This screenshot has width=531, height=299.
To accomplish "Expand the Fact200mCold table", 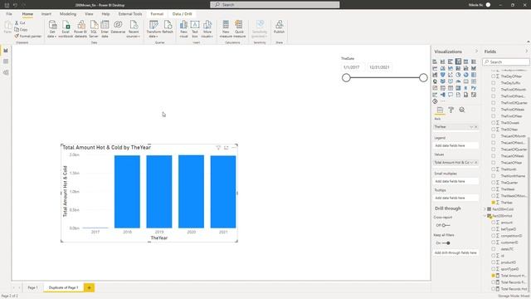I will click(x=485, y=209).
